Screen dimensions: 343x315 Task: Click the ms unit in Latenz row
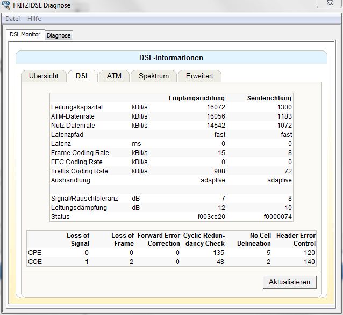coord(136,144)
